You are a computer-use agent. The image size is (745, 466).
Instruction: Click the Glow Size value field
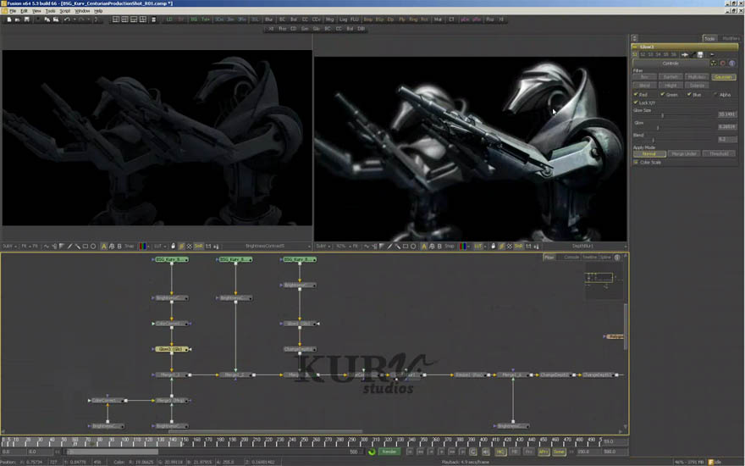click(726, 114)
